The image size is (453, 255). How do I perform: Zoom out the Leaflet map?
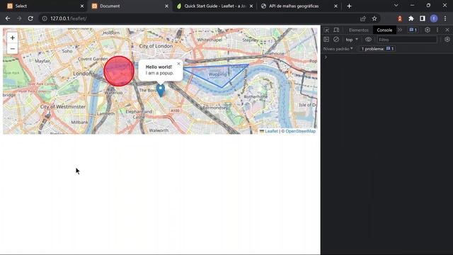pos(13,49)
